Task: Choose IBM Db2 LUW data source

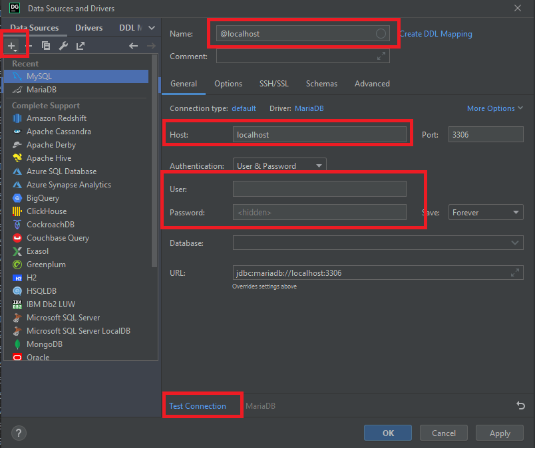Action: pos(77,304)
